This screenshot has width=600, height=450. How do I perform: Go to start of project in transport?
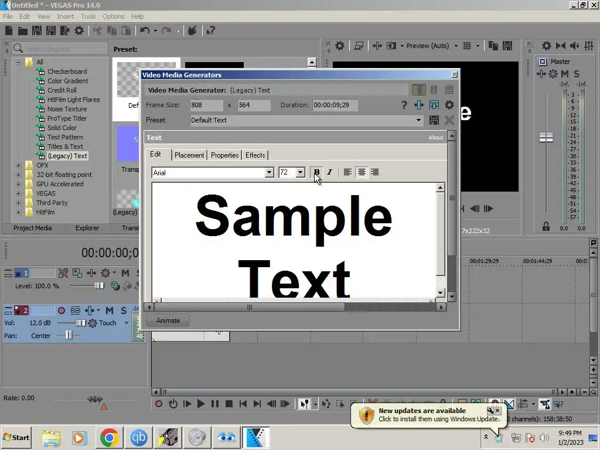(243, 404)
